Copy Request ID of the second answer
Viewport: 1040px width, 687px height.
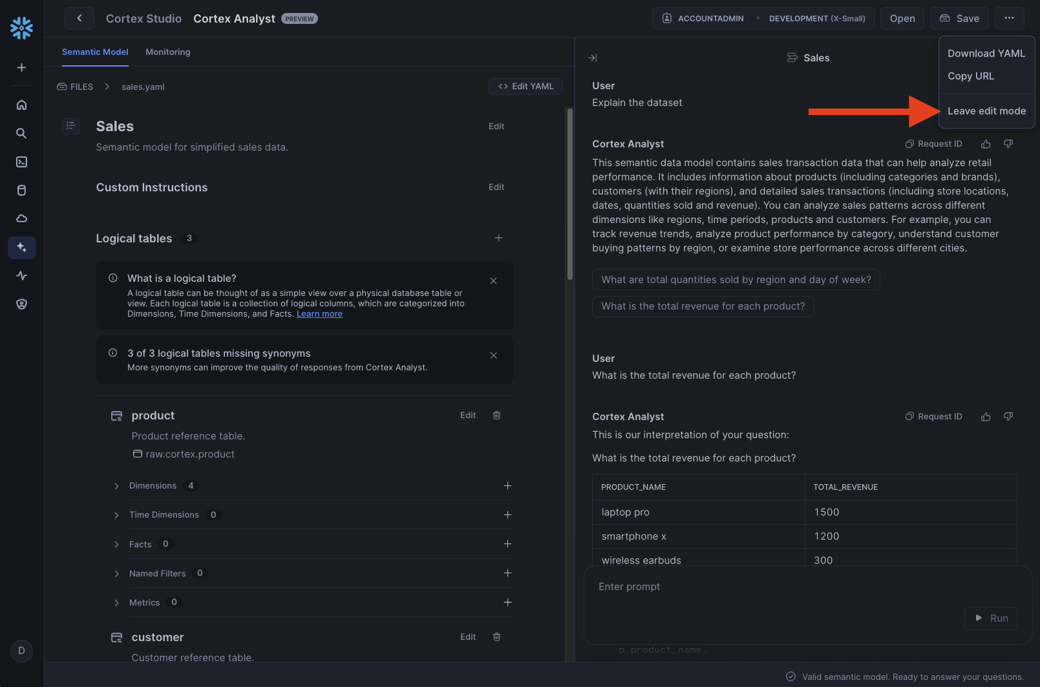point(933,416)
